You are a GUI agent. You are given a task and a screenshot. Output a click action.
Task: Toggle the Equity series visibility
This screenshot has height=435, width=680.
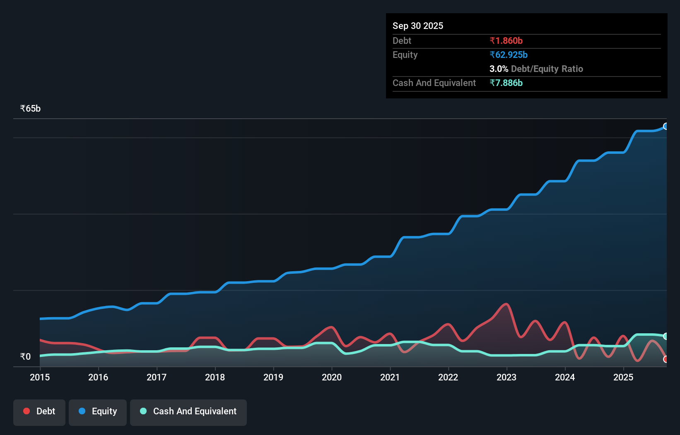[97, 411]
